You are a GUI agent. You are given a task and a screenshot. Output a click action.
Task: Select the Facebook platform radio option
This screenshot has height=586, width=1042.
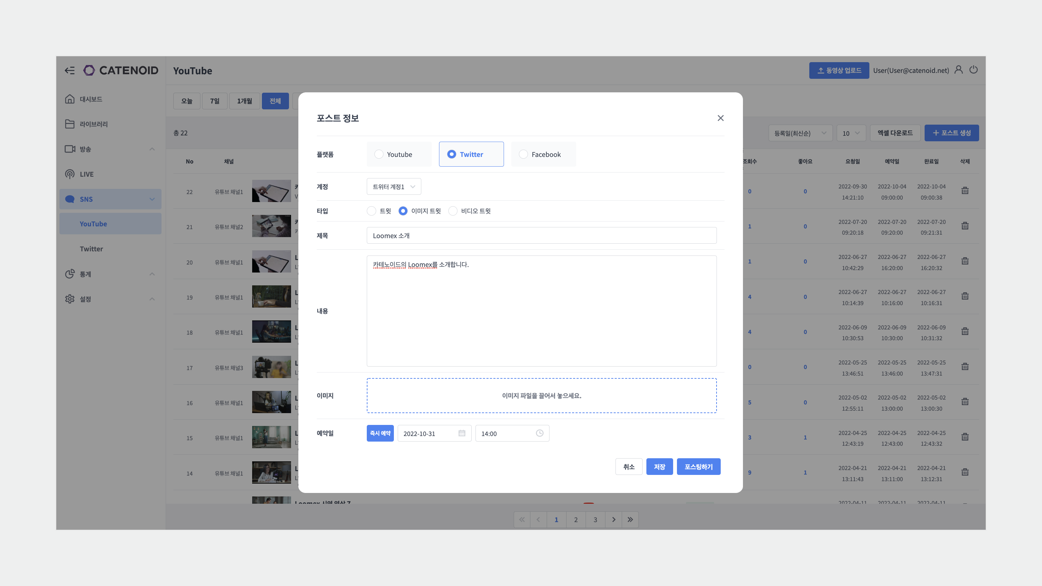pos(523,154)
